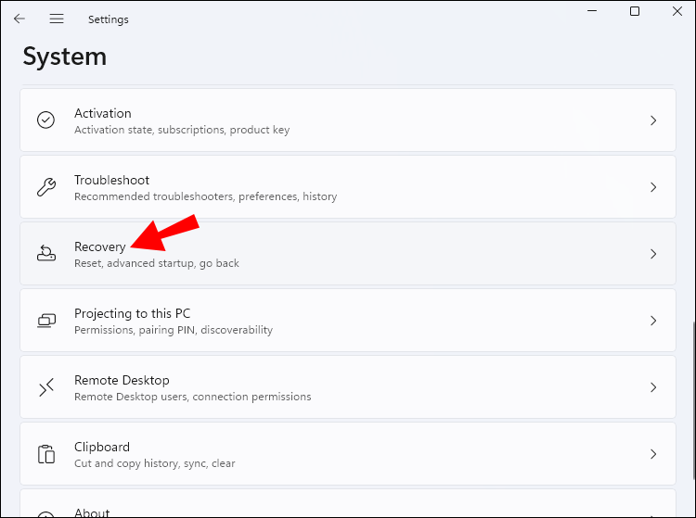This screenshot has width=696, height=518.
Task: Click the Clipboard chevron arrow
Action: [x=653, y=454]
